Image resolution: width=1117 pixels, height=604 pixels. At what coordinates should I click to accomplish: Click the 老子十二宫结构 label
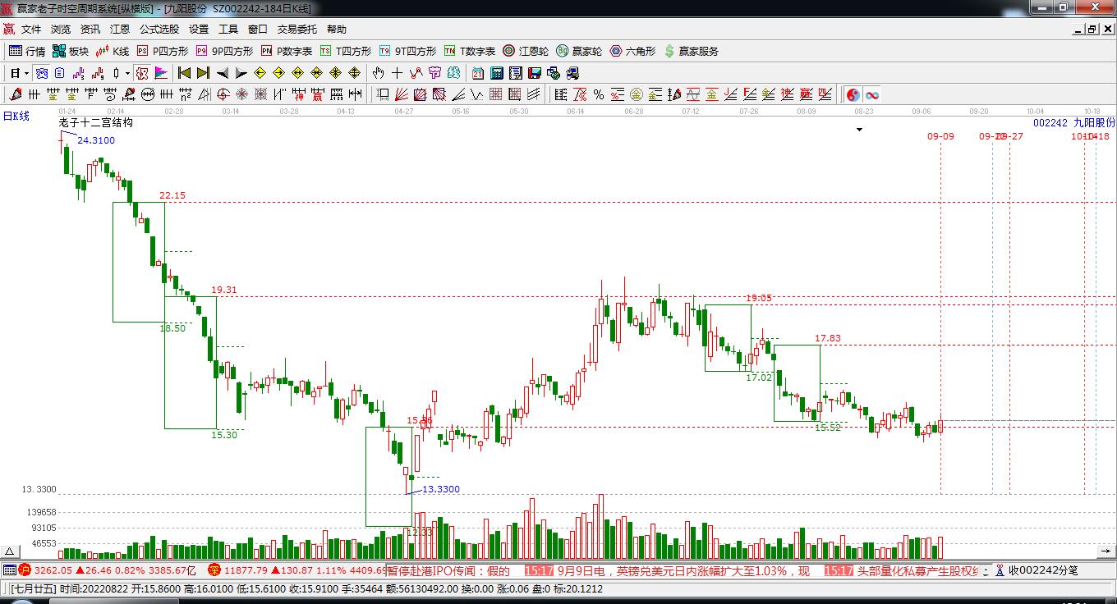[x=96, y=123]
